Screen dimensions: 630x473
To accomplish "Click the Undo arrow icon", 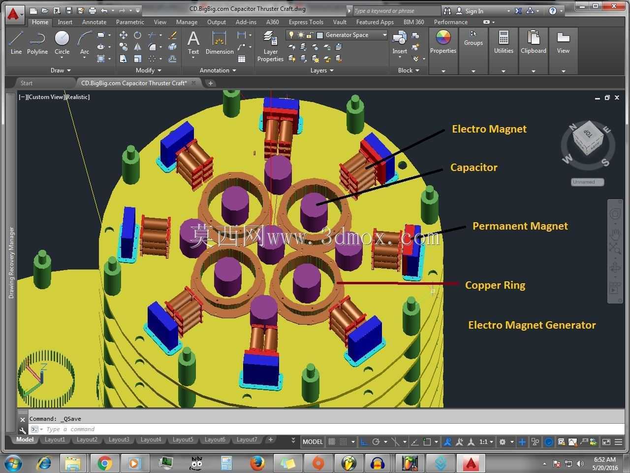I will click(x=104, y=10).
